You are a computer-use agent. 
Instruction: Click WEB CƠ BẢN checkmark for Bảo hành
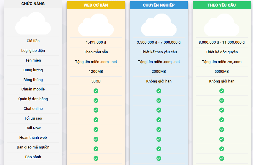96,159
